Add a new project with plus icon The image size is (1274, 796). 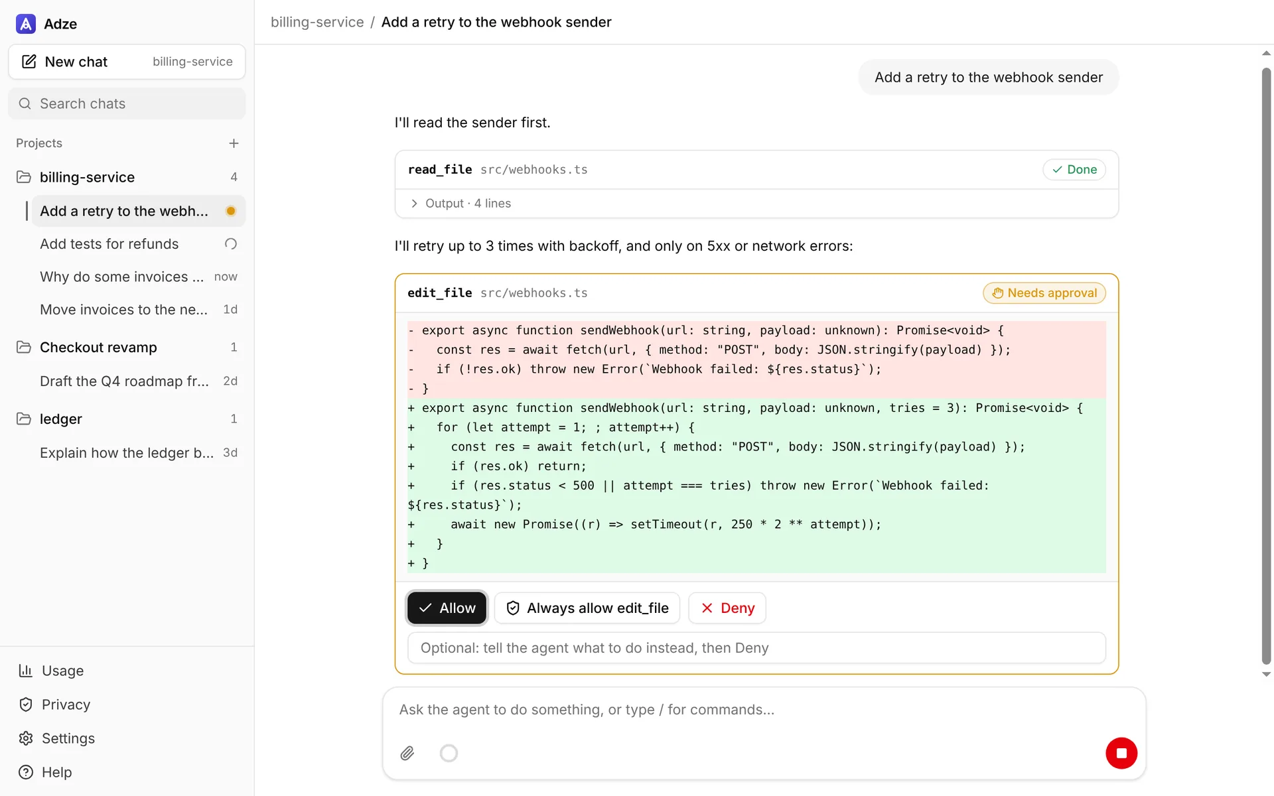tap(234, 143)
